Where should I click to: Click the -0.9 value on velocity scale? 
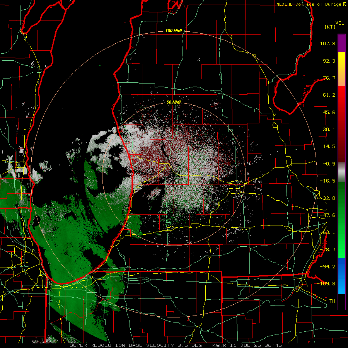[x=329, y=164]
